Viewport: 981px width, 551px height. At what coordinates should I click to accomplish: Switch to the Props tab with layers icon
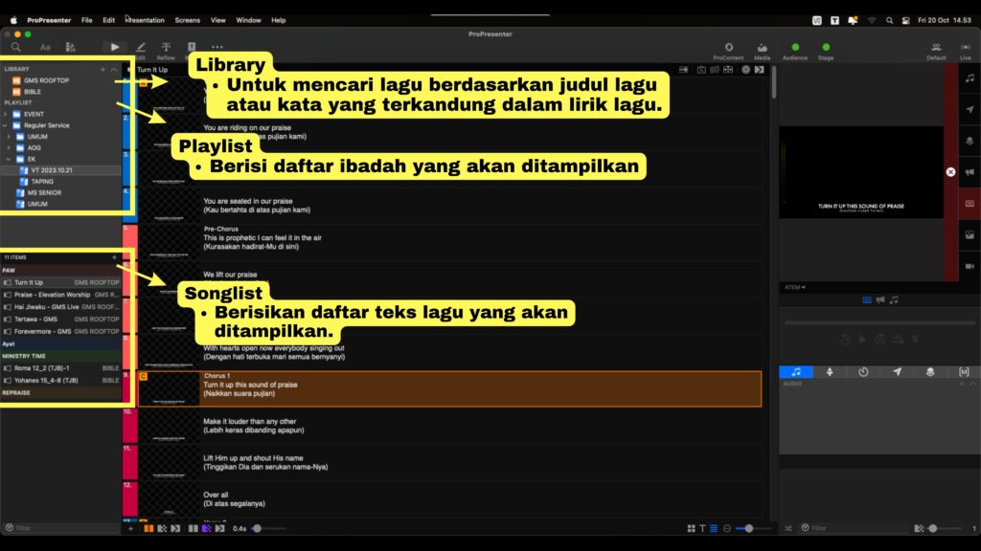click(x=930, y=372)
